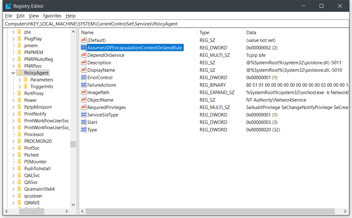
Task: Select the PNPMEM key
Action: (x=34, y=52)
